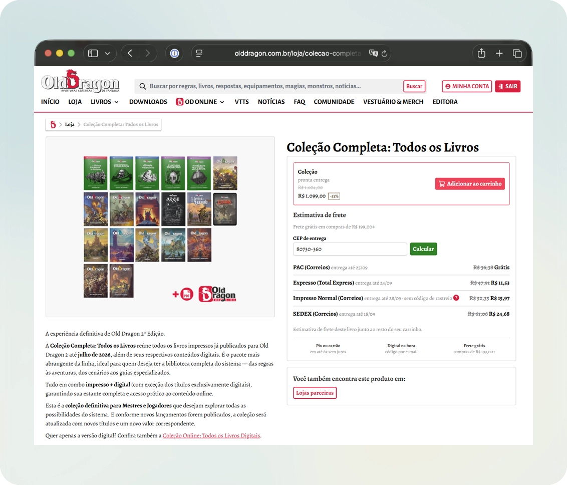The height and width of the screenshot is (485, 567).
Task: Open DOWNLOADS
Action: coord(148,102)
